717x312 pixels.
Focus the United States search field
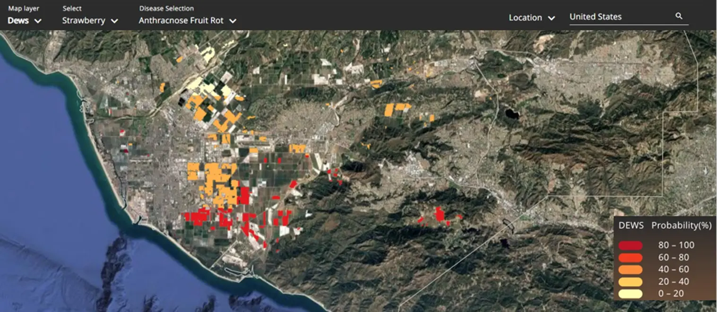[x=619, y=17]
